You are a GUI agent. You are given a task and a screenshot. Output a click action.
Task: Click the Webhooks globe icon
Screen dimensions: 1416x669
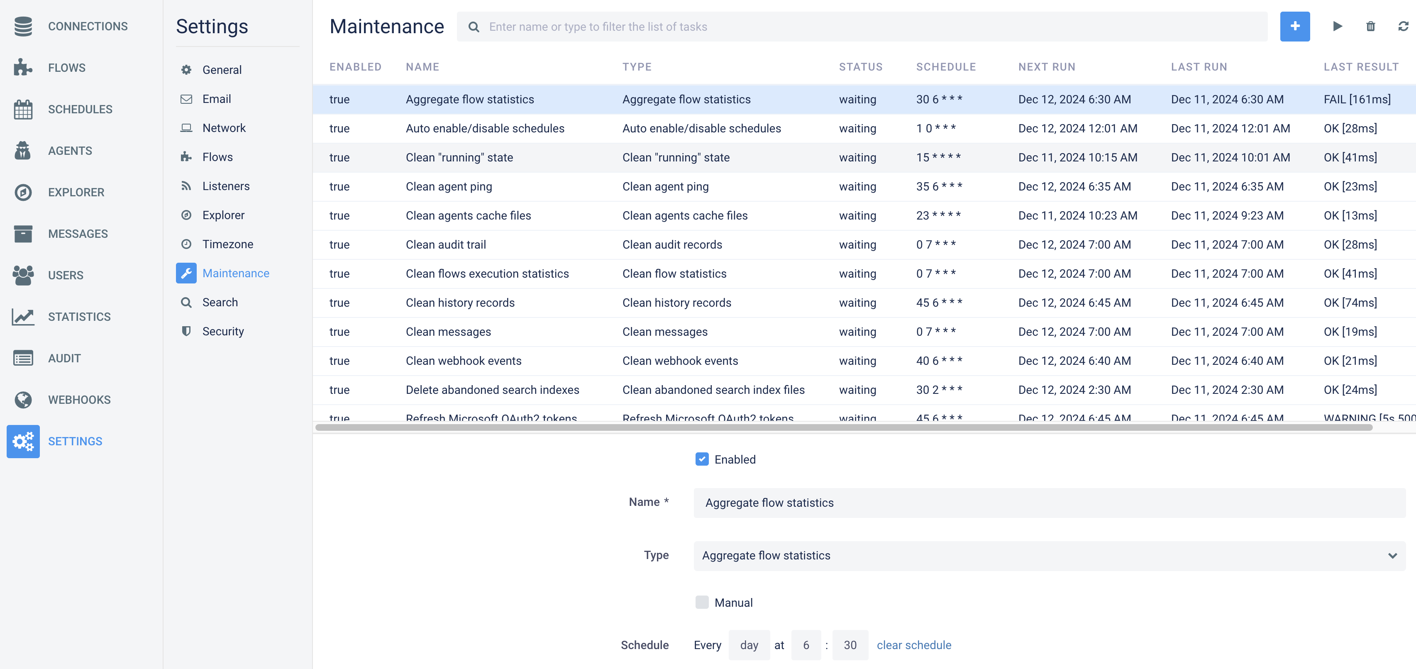23,400
